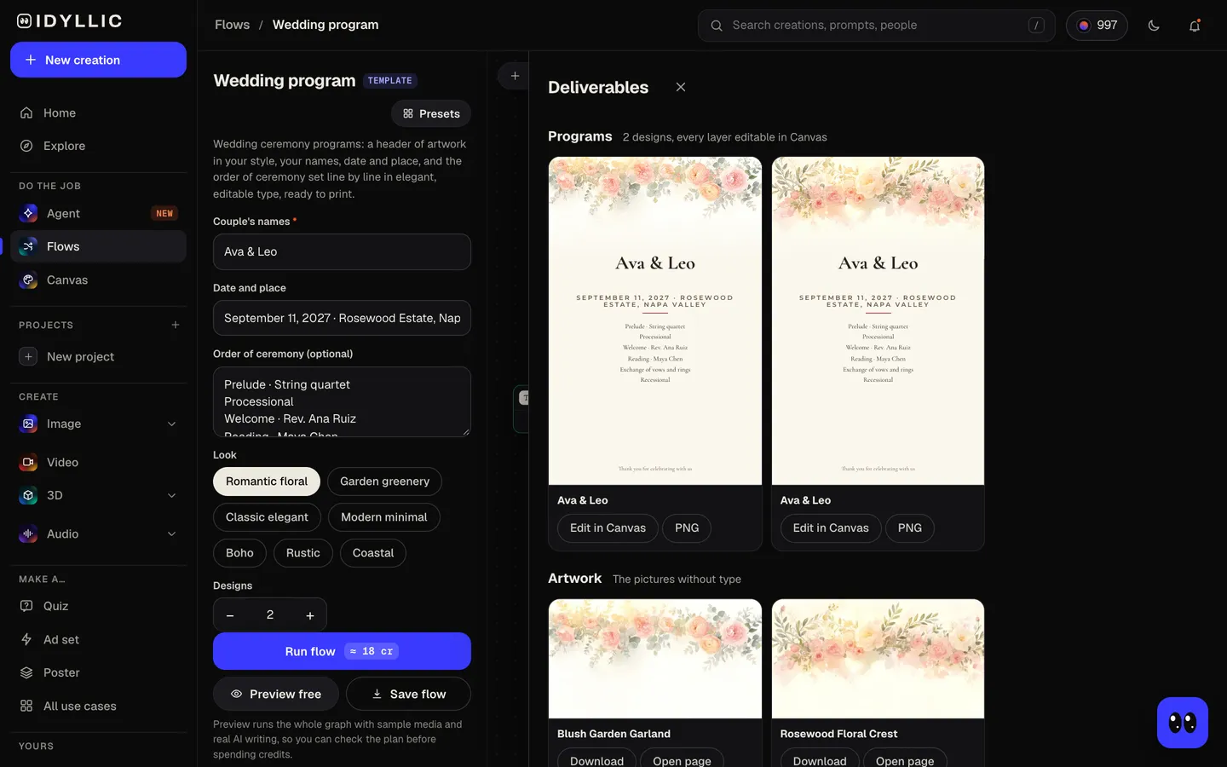Open the Poster maker

coord(98,672)
